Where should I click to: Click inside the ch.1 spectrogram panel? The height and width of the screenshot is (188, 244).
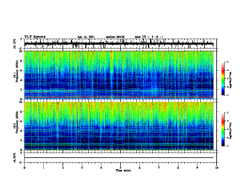(x=119, y=75)
